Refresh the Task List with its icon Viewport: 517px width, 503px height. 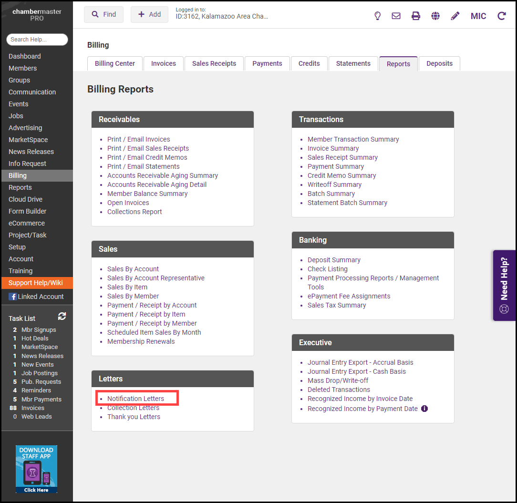[x=62, y=316]
